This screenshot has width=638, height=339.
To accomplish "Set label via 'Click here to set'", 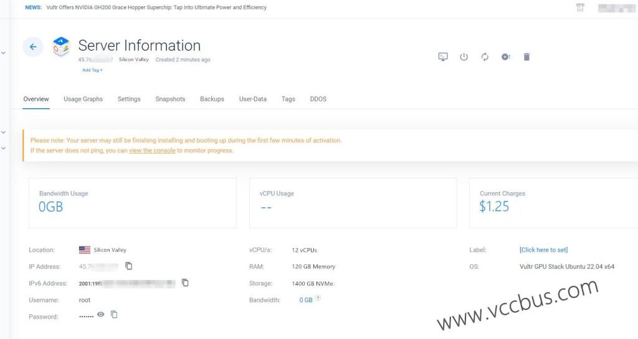I will (x=543, y=250).
